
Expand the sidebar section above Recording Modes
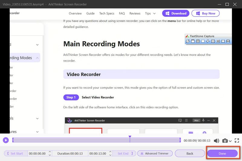[x=37, y=45]
